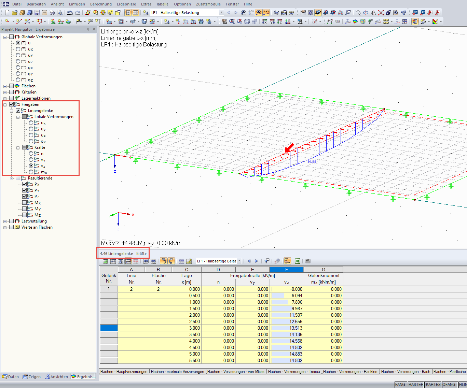Image resolution: width=467 pixels, height=388 pixels.
Task: Pin the Projekt-Navigator panel
Action: (88, 29)
